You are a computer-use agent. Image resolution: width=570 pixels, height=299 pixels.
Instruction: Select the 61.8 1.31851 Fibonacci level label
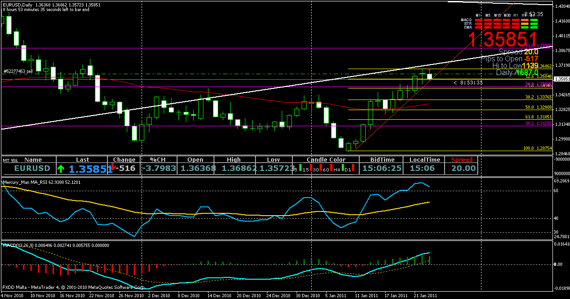pos(539,117)
